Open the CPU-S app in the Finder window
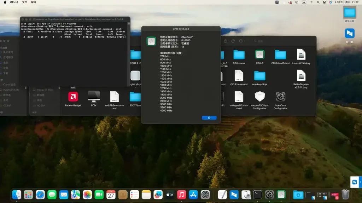Image resolution: width=362 pixels, height=203 pixels. point(259,55)
